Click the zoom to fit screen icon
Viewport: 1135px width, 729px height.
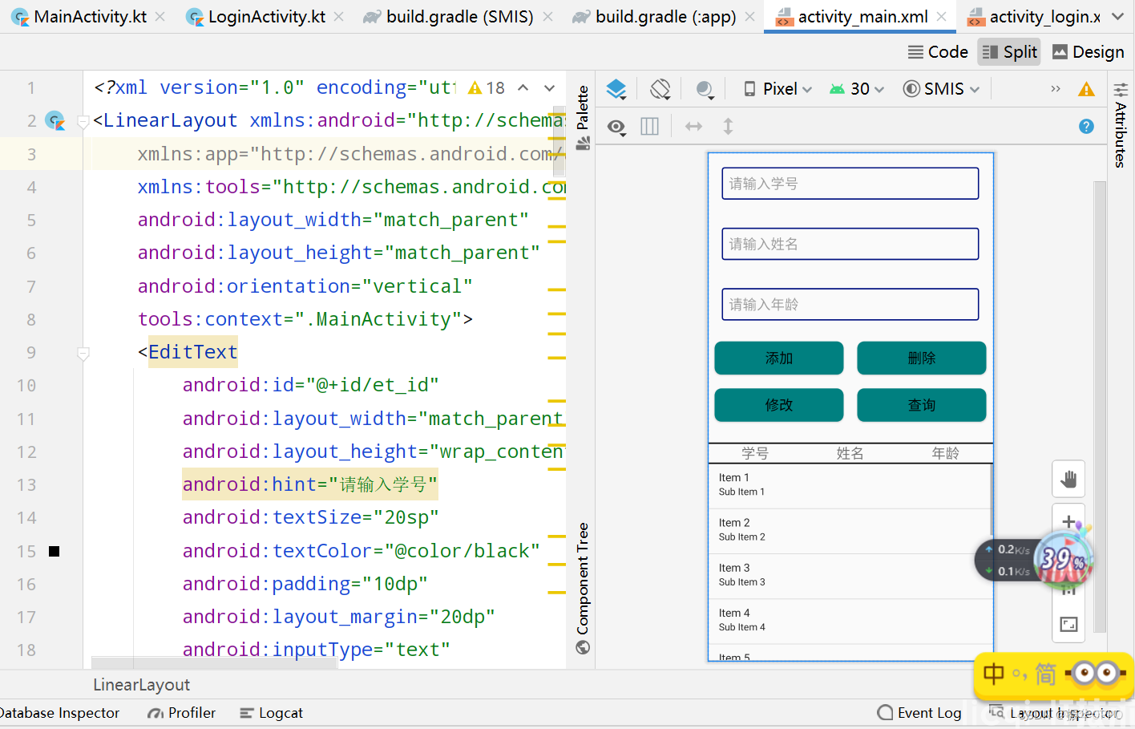1068,624
